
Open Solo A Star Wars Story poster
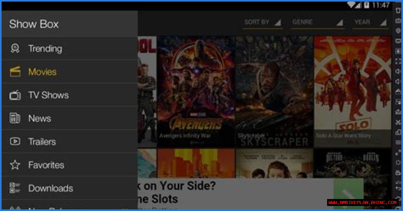coord(353,91)
